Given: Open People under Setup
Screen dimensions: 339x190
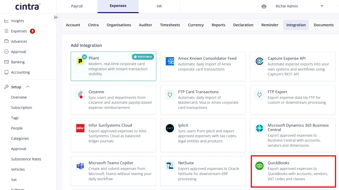Looking at the screenshot, I should pos(17,128).
